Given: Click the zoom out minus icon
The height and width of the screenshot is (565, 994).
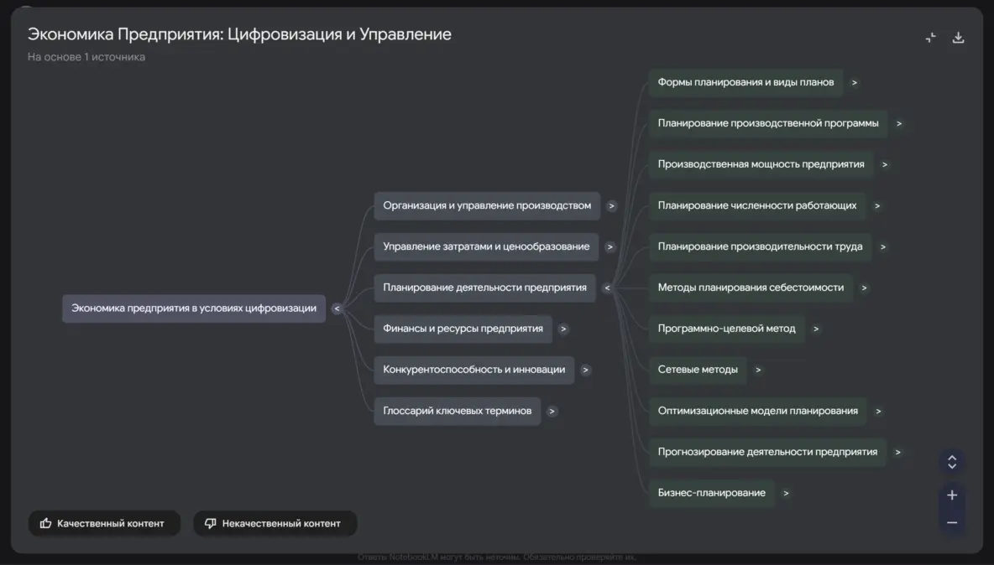Looking at the screenshot, I should pyautogui.click(x=952, y=522).
